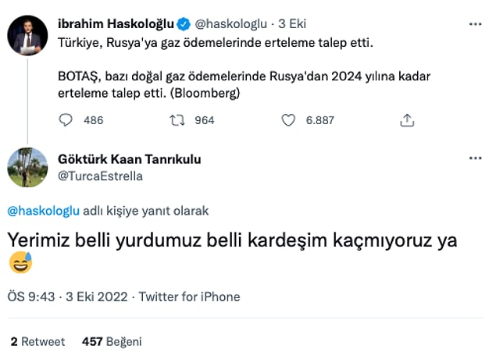Click the retweet icon on İbrahim's tweet
The image size is (496, 359).
click(177, 120)
